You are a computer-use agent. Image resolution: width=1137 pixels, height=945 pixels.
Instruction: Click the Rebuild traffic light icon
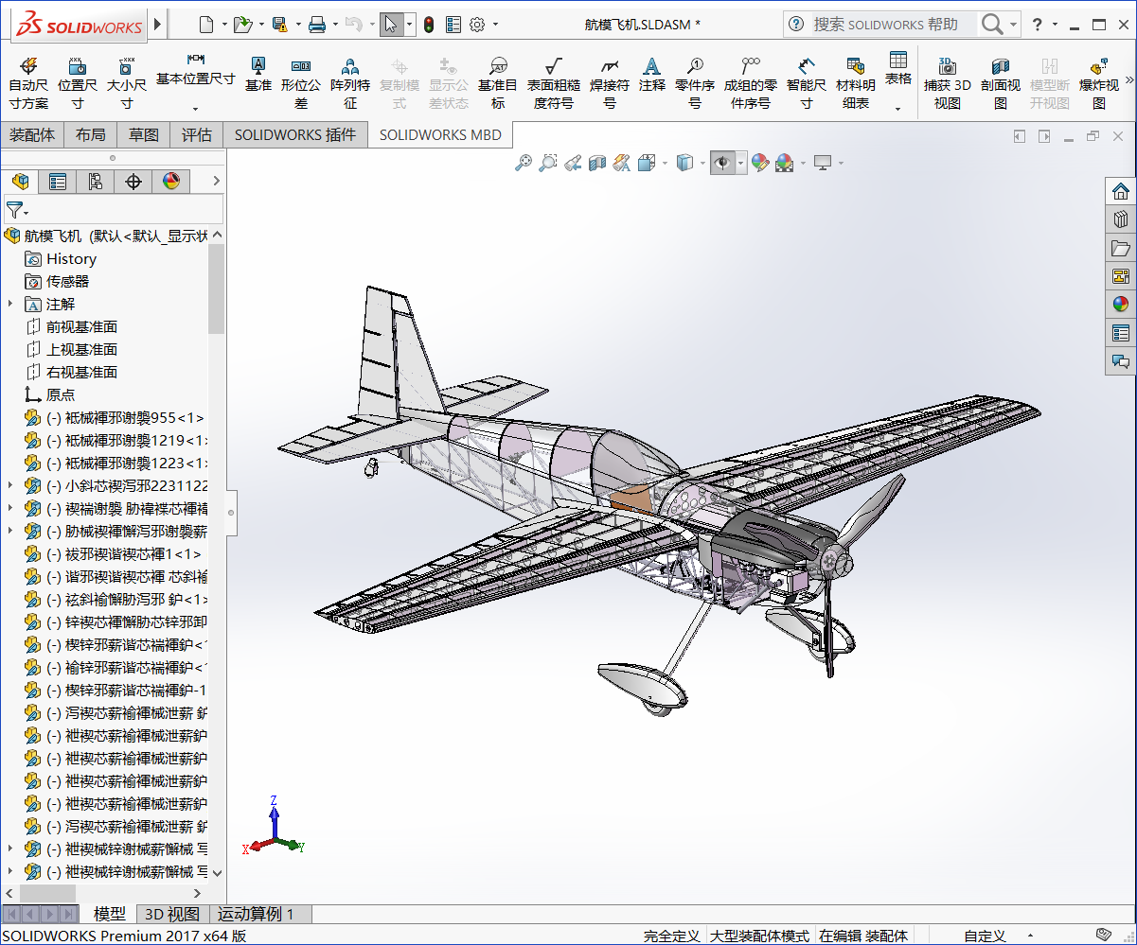[x=428, y=25]
